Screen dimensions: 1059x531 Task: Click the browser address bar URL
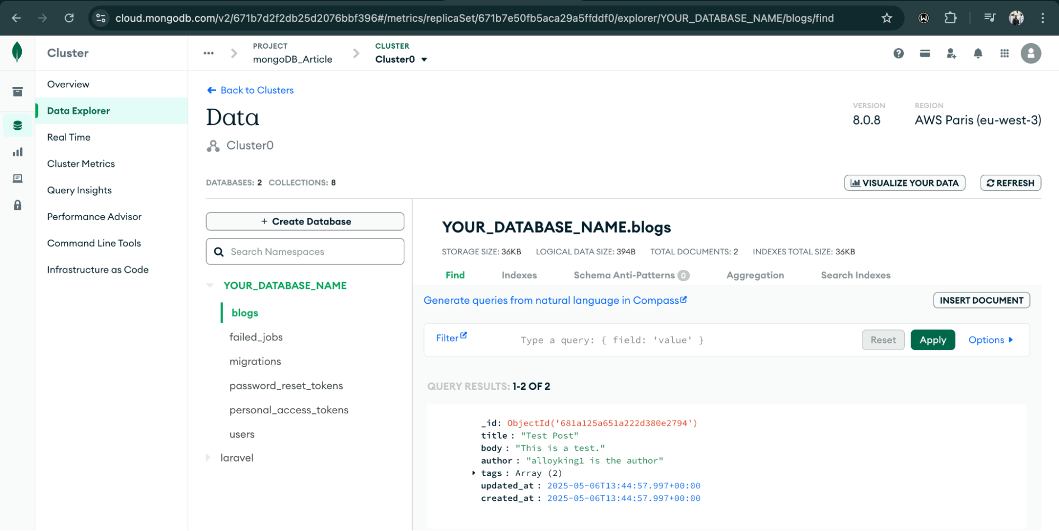[474, 18]
